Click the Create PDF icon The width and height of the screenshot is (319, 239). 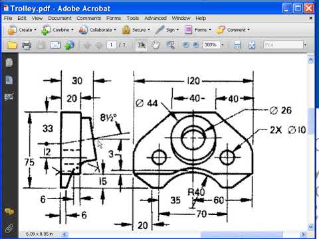point(12,30)
